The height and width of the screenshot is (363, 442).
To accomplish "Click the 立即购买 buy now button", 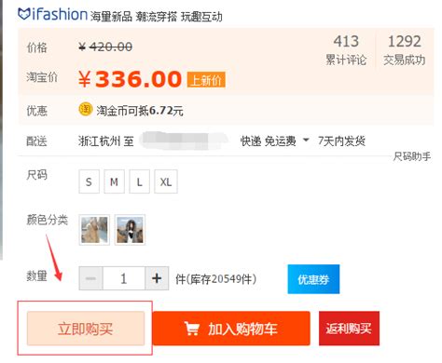I will pyautogui.click(x=86, y=329).
